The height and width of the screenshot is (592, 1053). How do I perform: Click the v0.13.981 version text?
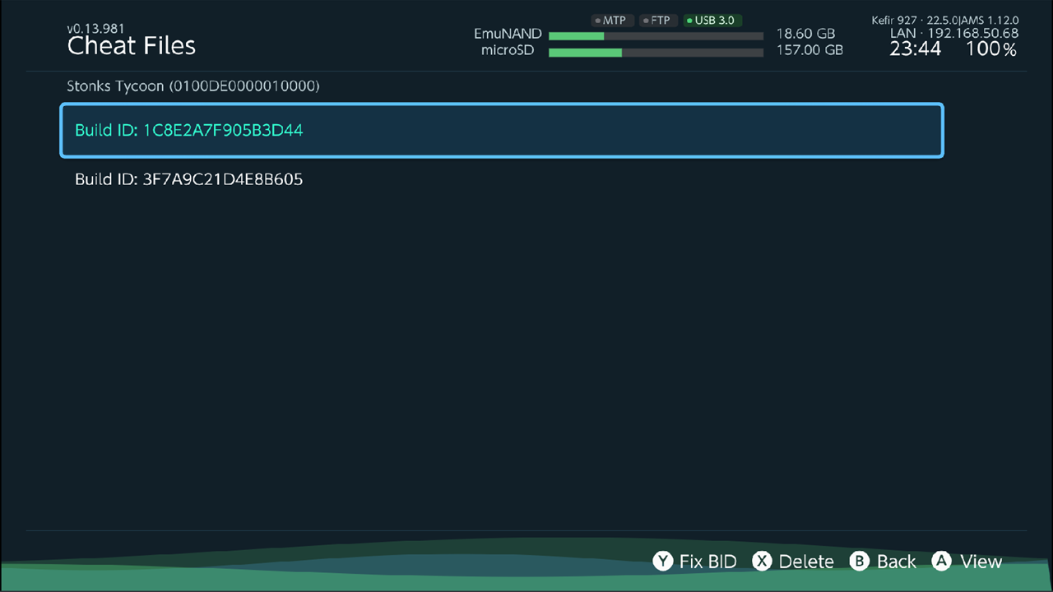(95, 29)
